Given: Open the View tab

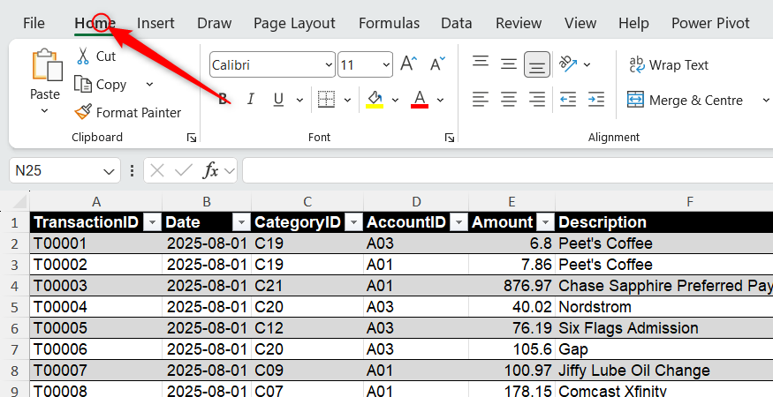Looking at the screenshot, I should pyautogui.click(x=580, y=23).
